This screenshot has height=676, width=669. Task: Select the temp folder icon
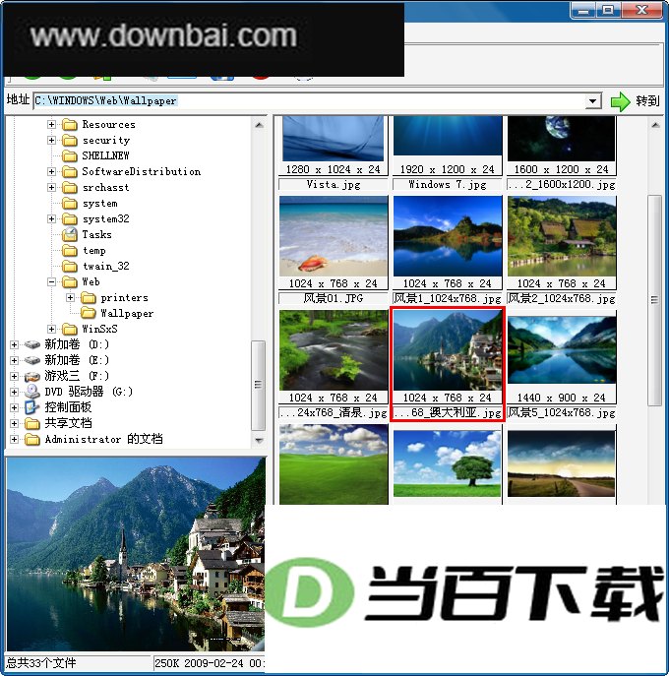(x=70, y=251)
